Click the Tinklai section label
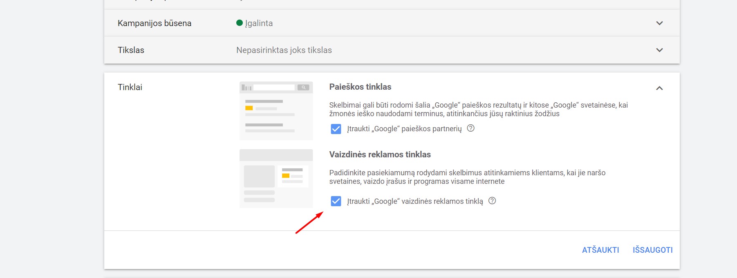Image resolution: width=737 pixels, height=278 pixels. (130, 87)
